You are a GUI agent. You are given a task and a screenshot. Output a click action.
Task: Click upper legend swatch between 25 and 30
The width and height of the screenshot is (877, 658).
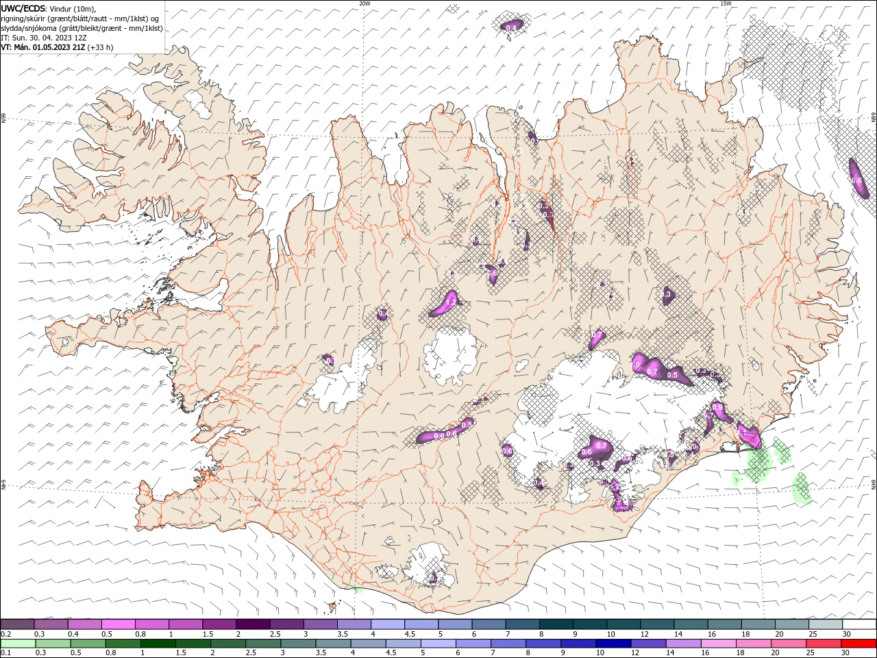825,624
